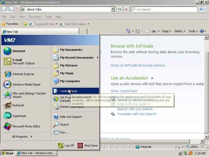209x157 pixels.
Task: Open the Edit menu
Action: [x=13, y=17]
